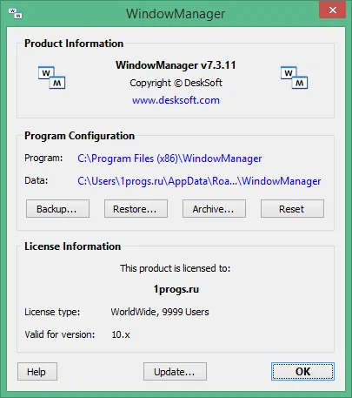Viewport: 352px width, 398px height.
Task: Click the WM logo left of product name
Action: 52,78
